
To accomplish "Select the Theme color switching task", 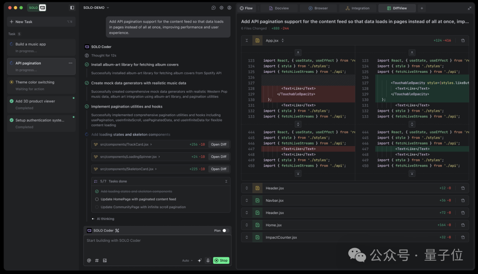I will 41,85.
